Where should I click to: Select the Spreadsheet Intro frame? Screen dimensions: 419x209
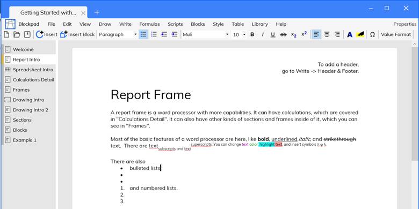(x=29, y=70)
